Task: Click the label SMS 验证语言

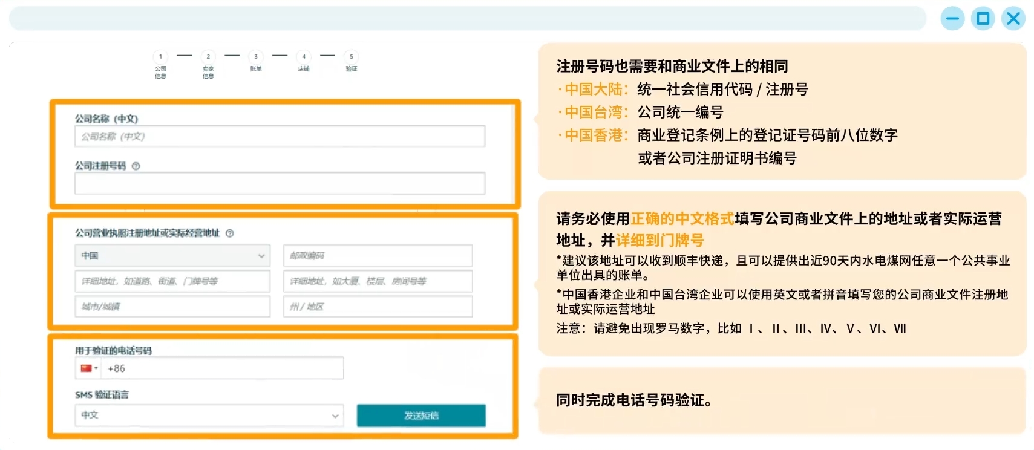Action: [102, 395]
